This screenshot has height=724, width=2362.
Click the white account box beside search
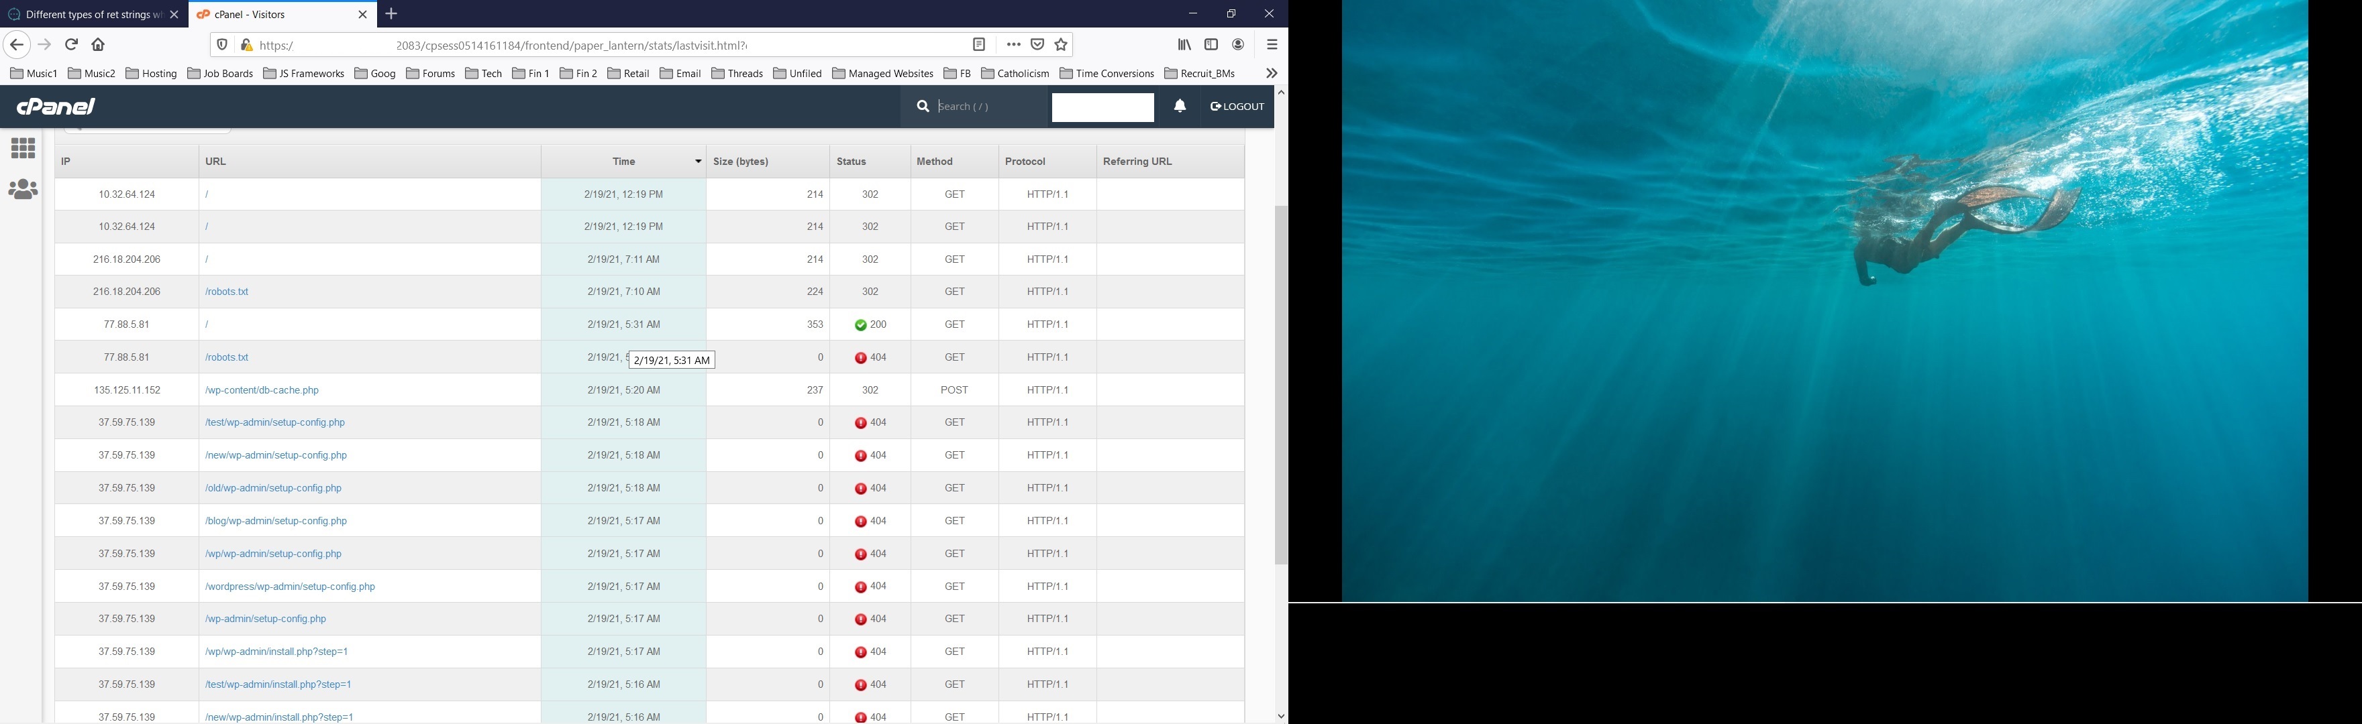point(1102,107)
